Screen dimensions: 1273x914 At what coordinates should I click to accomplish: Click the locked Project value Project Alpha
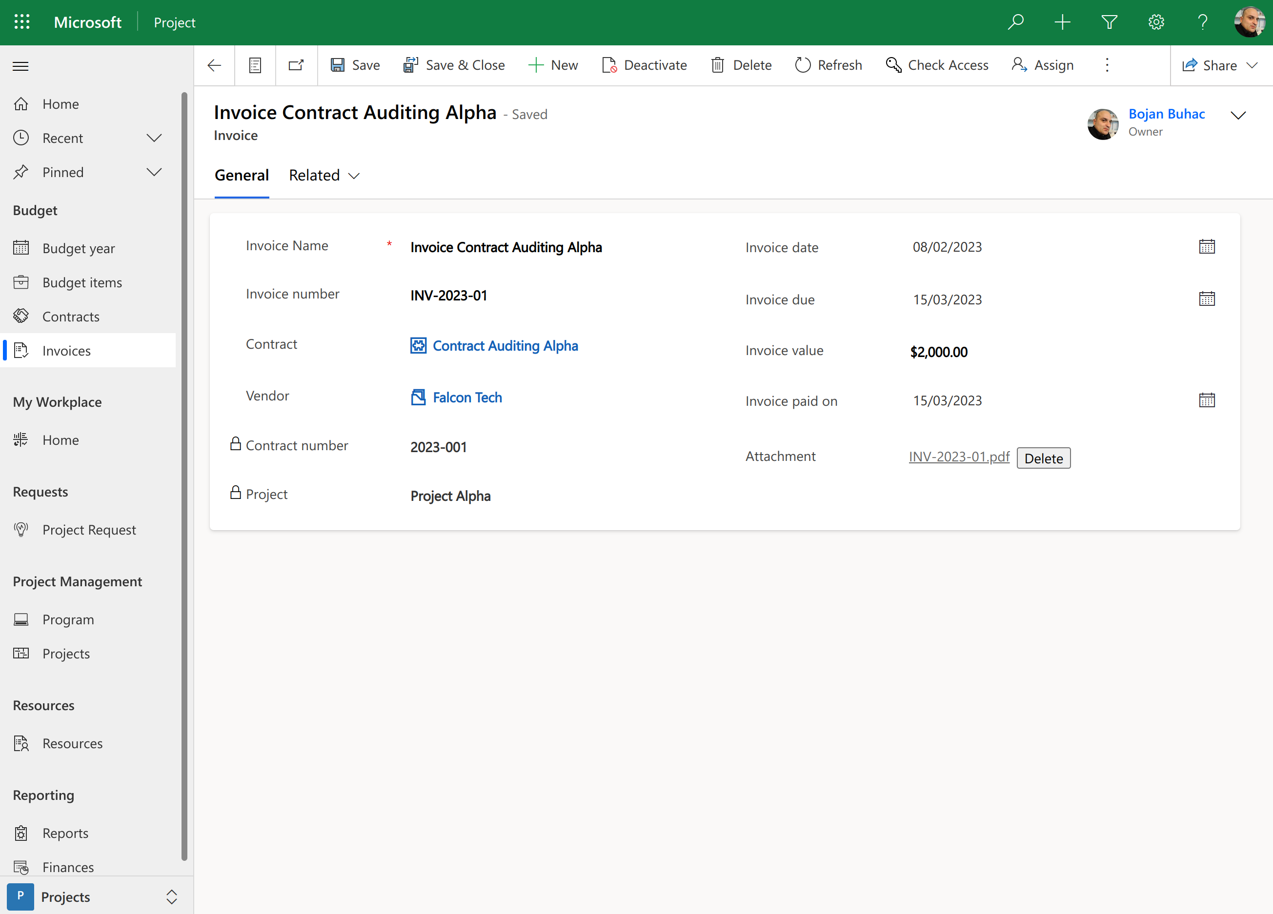[450, 496]
